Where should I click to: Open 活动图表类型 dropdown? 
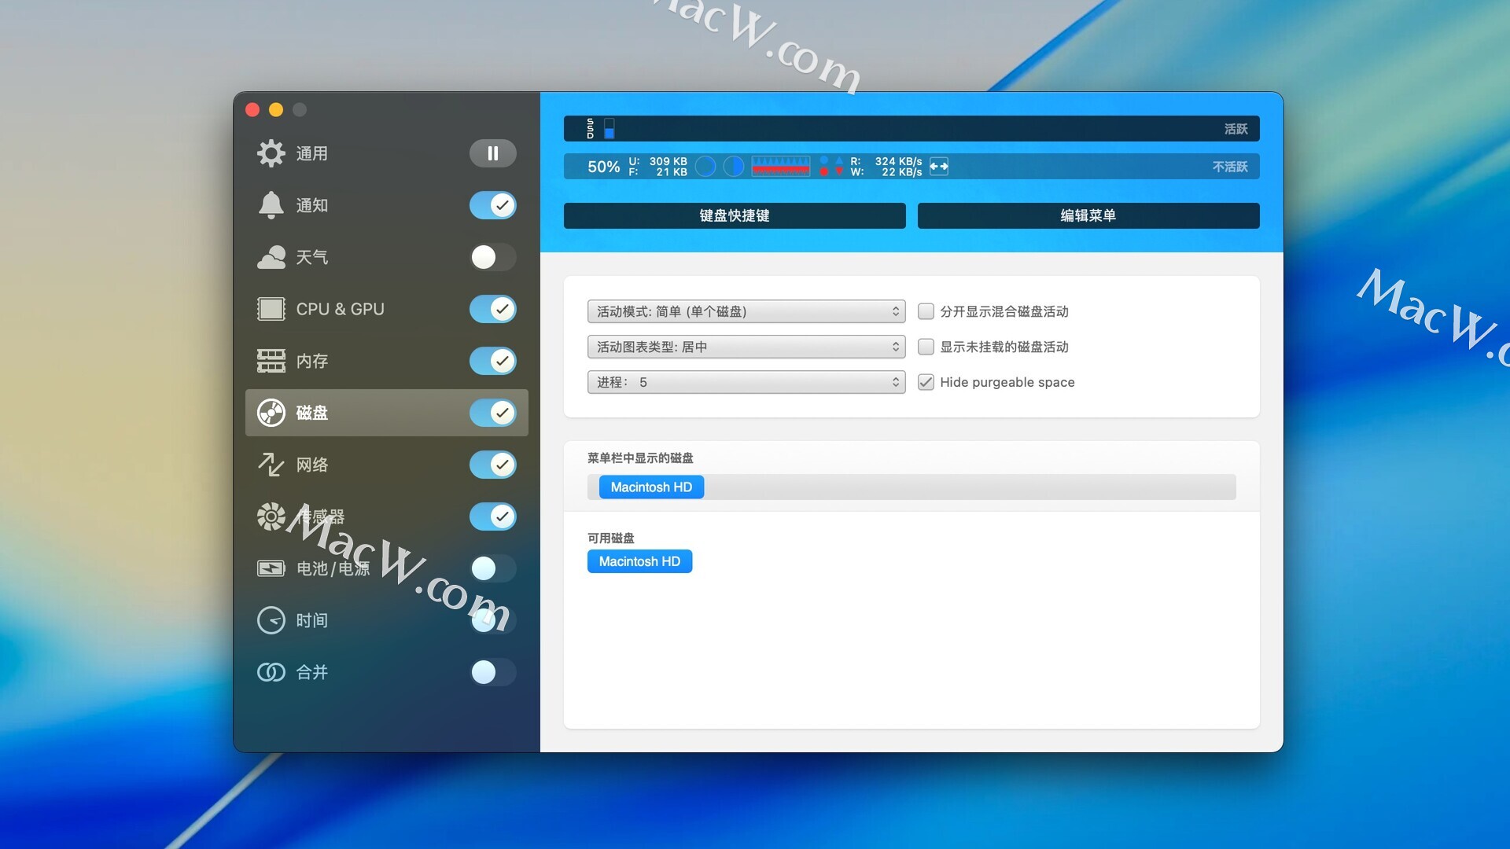[746, 347]
